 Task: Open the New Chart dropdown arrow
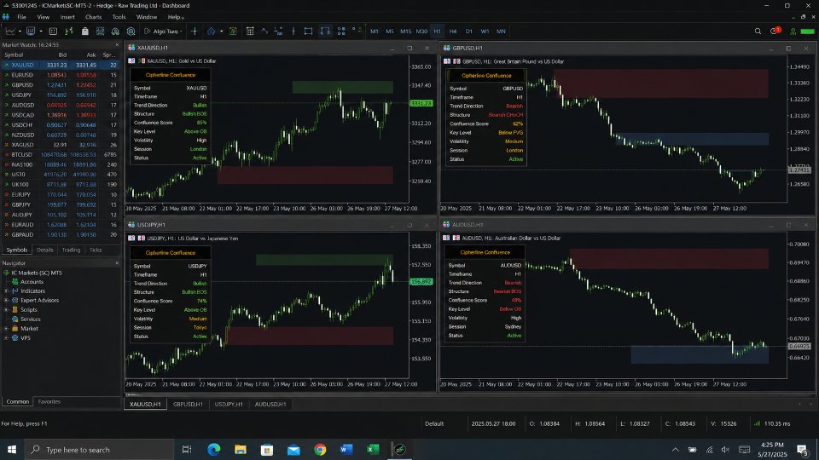click(20, 32)
